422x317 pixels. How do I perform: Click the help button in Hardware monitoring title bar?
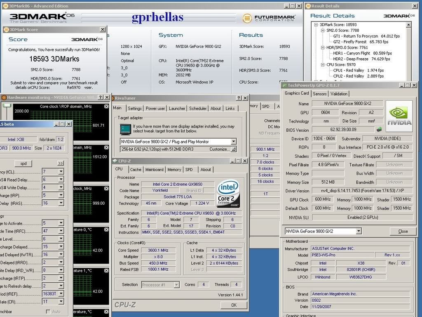coord(101,97)
